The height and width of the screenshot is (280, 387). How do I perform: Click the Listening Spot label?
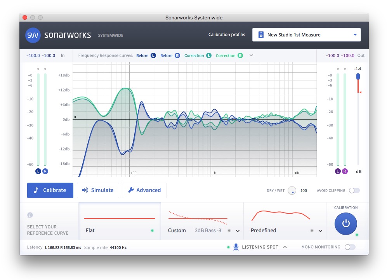(x=260, y=247)
